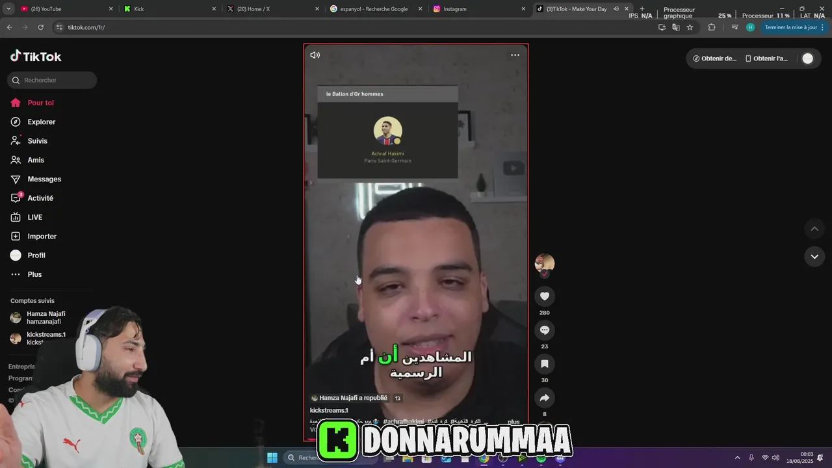
Task: Share the video with arrow icon
Action: (545, 398)
